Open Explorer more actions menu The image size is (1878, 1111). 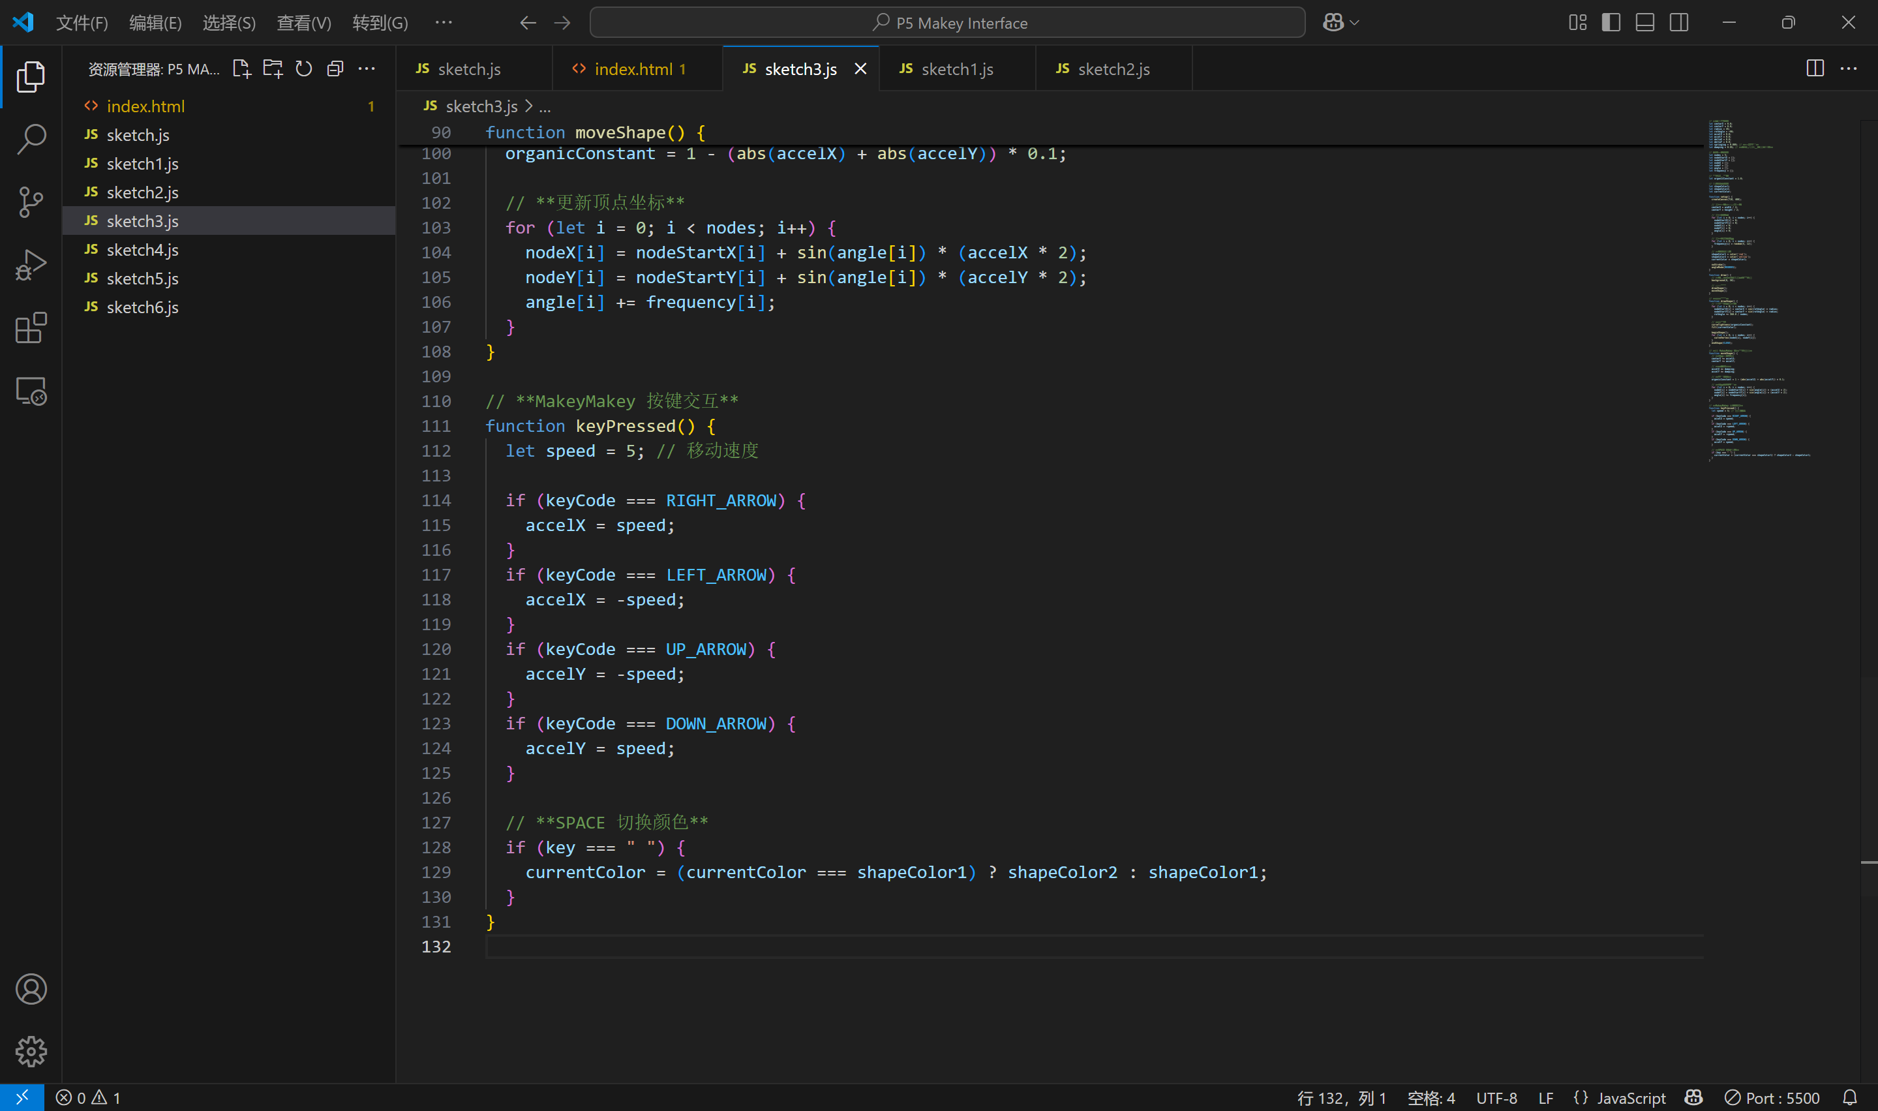click(x=367, y=68)
